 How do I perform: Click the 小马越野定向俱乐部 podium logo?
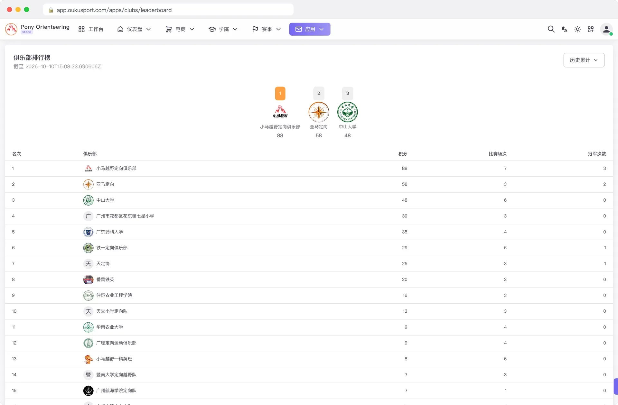(280, 112)
